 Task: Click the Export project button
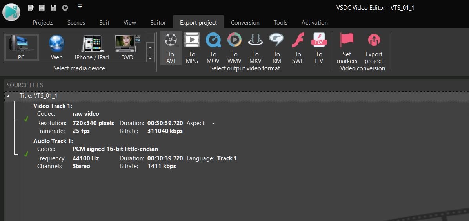click(x=374, y=48)
